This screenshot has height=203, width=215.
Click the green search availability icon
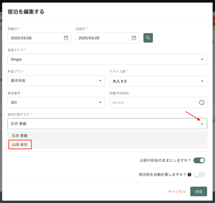click(148, 38)
